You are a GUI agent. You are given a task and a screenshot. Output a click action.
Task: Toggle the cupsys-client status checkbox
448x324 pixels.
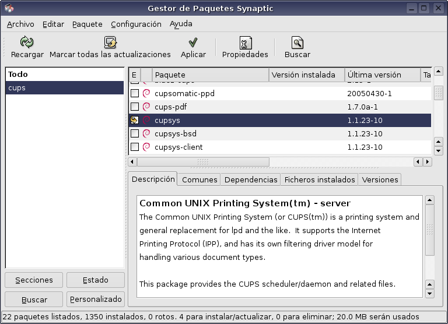coord(135,147)
